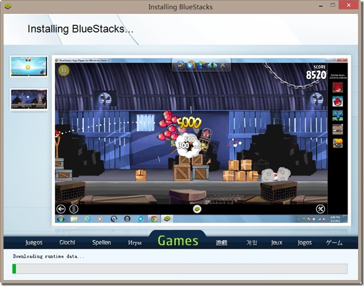Select the Juegos language tab
The image size is (364, 286).
34,242
